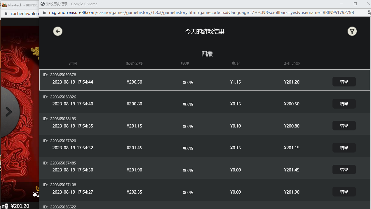Click the globe icon in title bar

pos(43,4)
